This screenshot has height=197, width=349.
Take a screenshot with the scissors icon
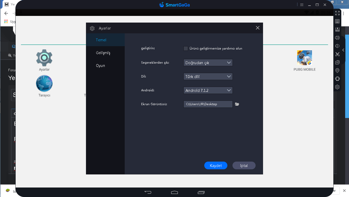click(x=337, y=54)
